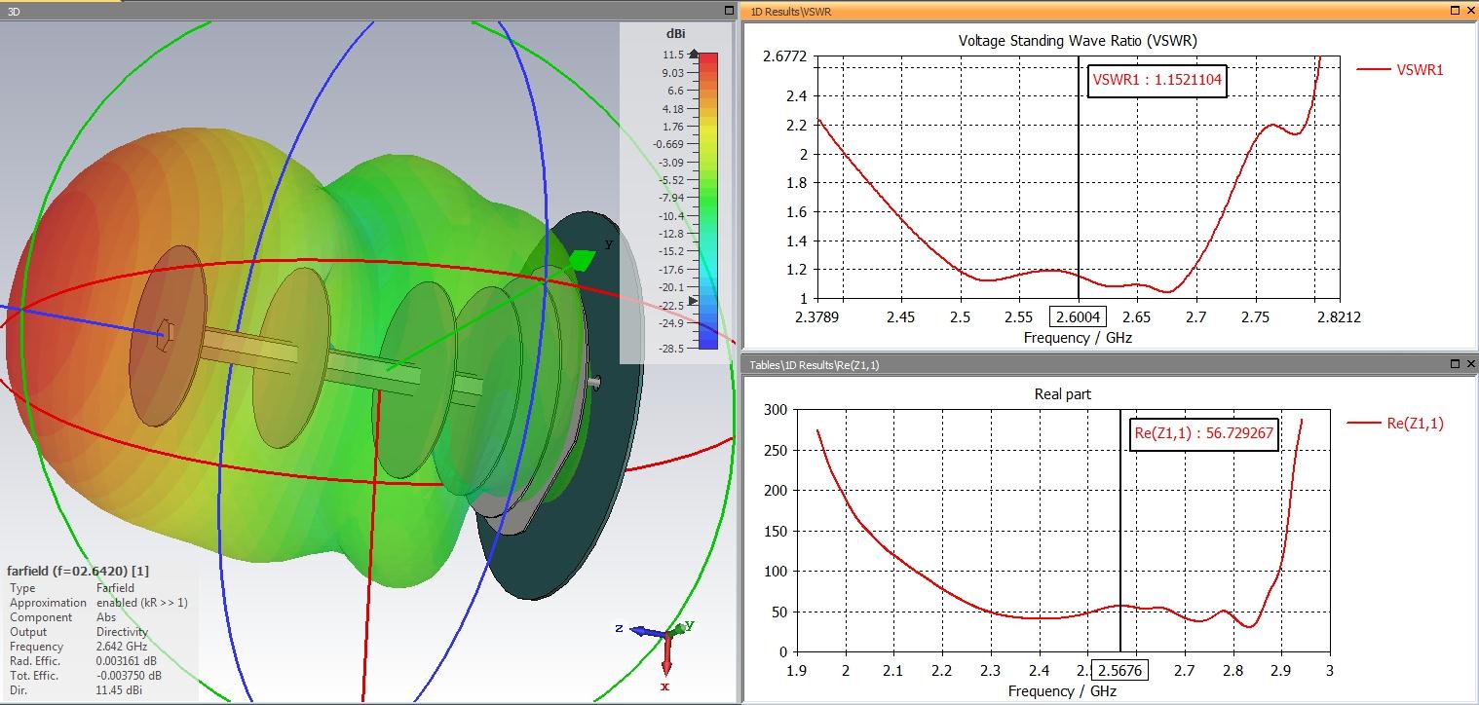The image size is (1479, 705).
Task: Click upper arrow marker on dBi color scale
Action: (693, 55)
